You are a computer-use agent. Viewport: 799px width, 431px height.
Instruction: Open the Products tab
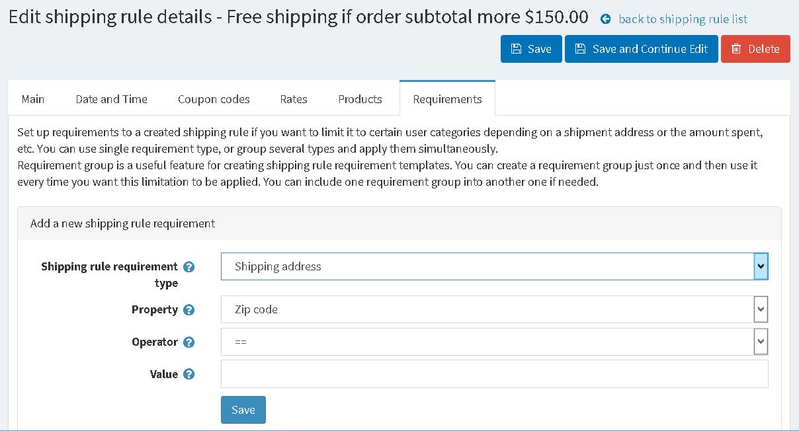[x=360, y=99]
